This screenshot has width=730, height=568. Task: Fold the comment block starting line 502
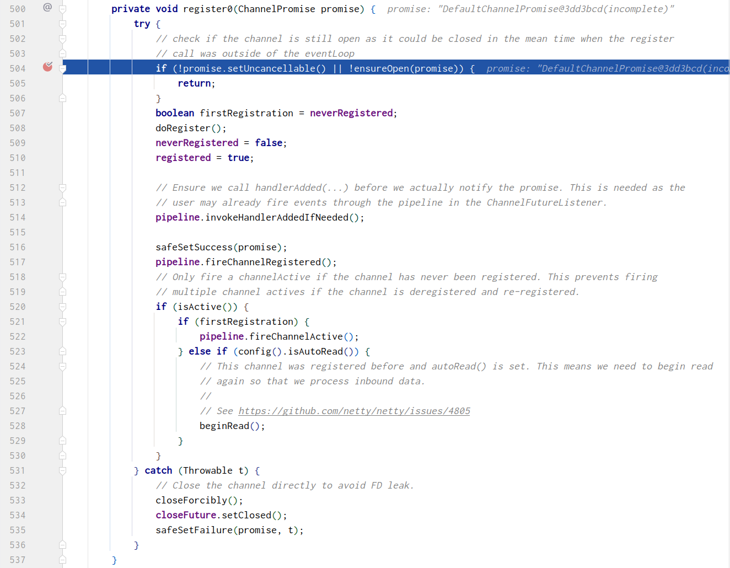62,39
